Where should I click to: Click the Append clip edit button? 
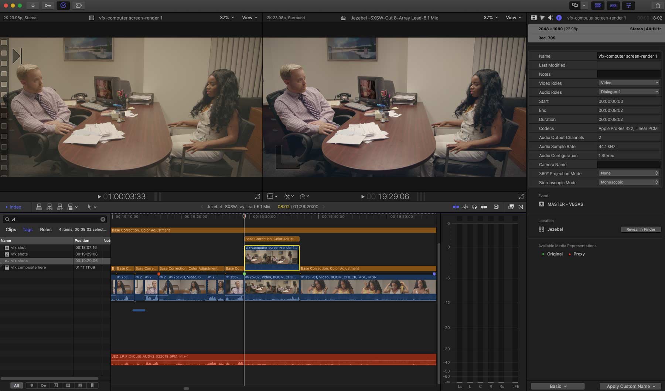(x=59, y=207)
